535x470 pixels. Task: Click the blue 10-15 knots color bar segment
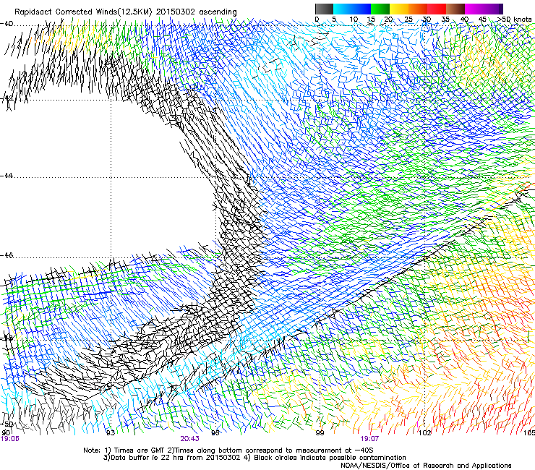click(361, 9)
